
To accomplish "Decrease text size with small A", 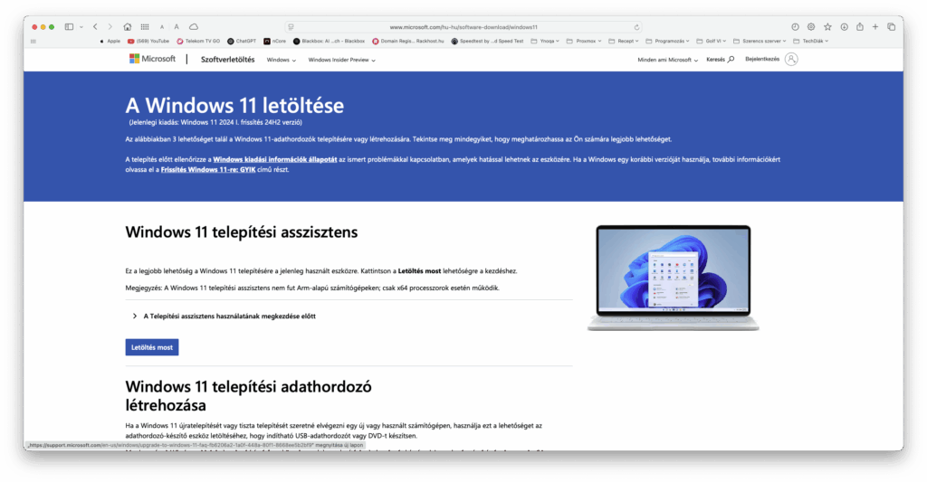I will (161, 27).
